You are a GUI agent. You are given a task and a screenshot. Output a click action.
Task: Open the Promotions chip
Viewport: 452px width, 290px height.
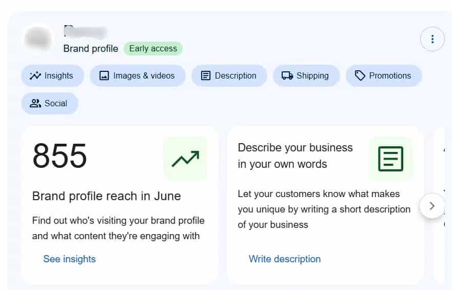coord(390,75)
